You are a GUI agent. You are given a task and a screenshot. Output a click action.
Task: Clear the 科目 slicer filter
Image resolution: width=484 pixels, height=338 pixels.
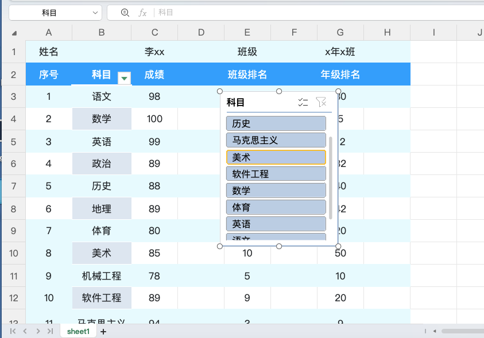point(322,102)
